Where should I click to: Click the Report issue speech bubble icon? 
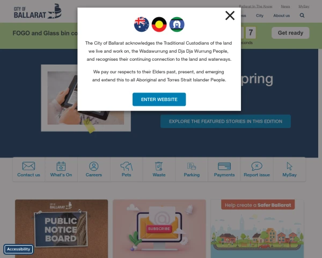pos(257,166)
